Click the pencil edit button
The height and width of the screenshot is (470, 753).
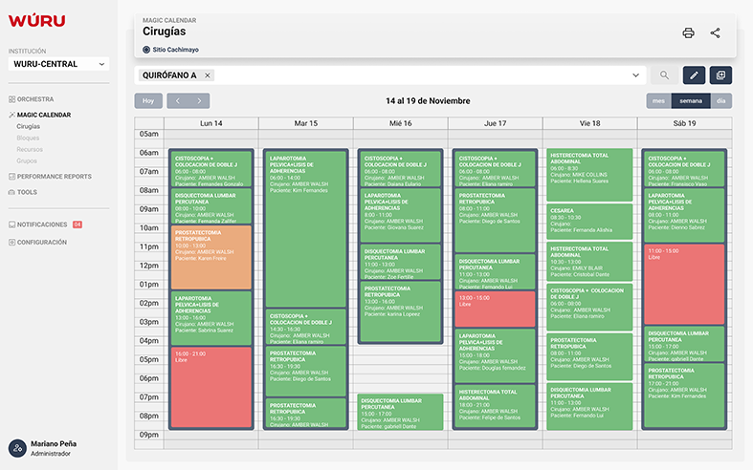694,75
